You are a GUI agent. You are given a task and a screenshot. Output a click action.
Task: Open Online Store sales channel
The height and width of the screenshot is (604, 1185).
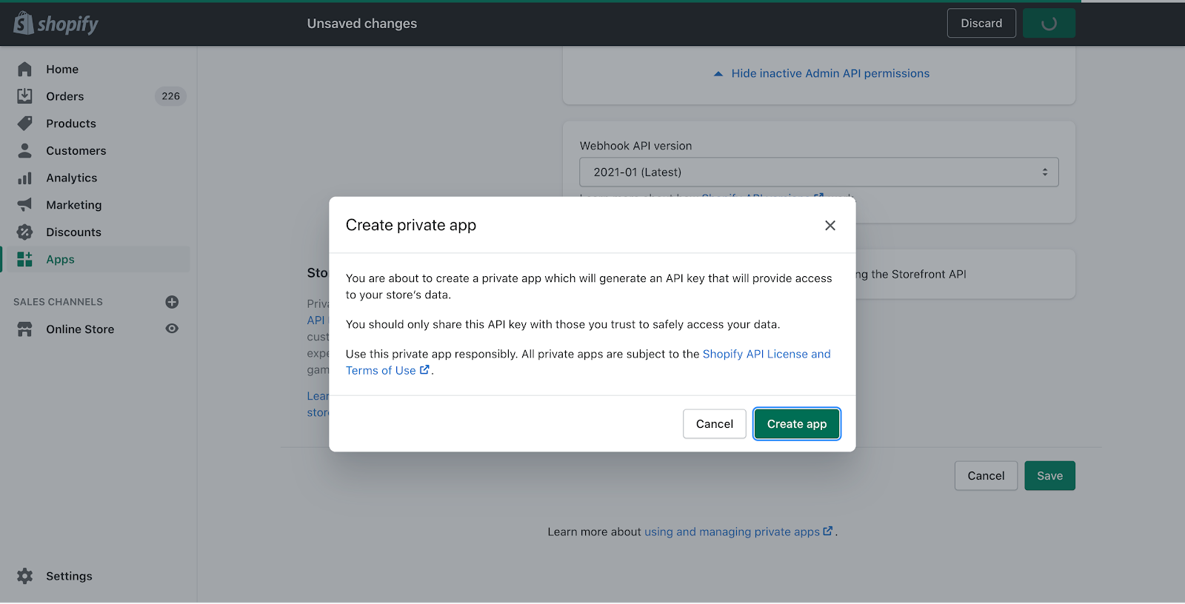[x=80, y=329]
